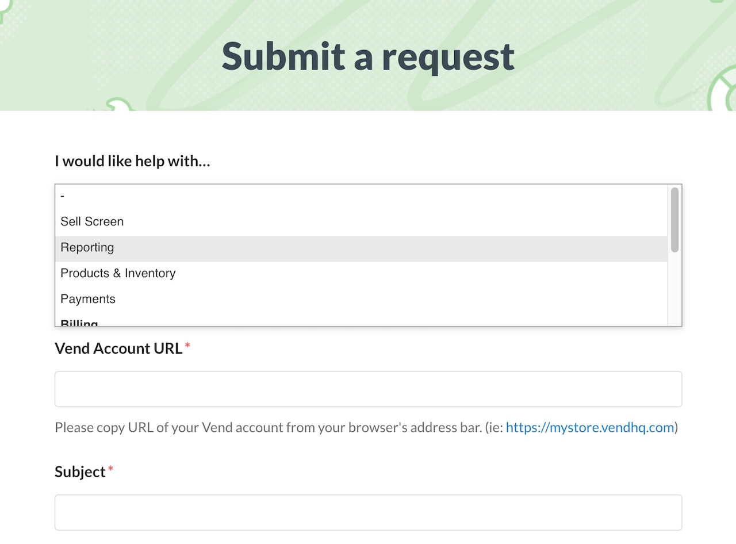The width and height of the screenshot is (736, 544).
Task: Focus the Subject text field
Action: [368, 512]
